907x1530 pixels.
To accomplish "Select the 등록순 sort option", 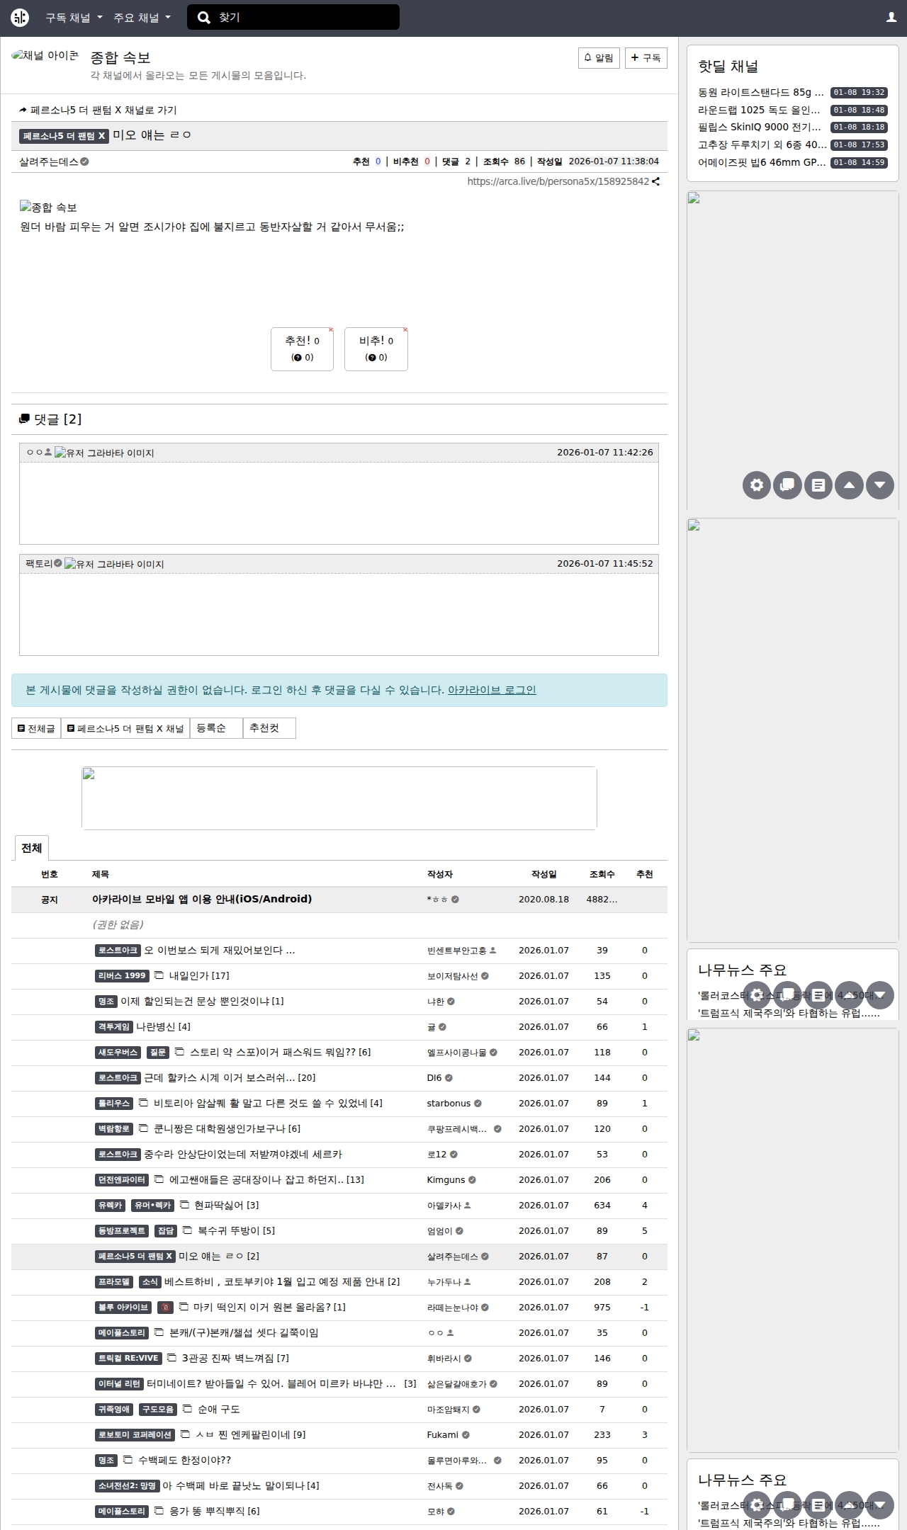I will coord(215,728).
